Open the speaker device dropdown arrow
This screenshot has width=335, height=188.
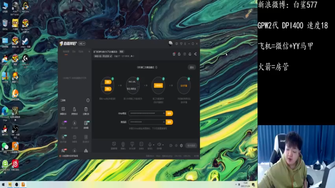163,145
